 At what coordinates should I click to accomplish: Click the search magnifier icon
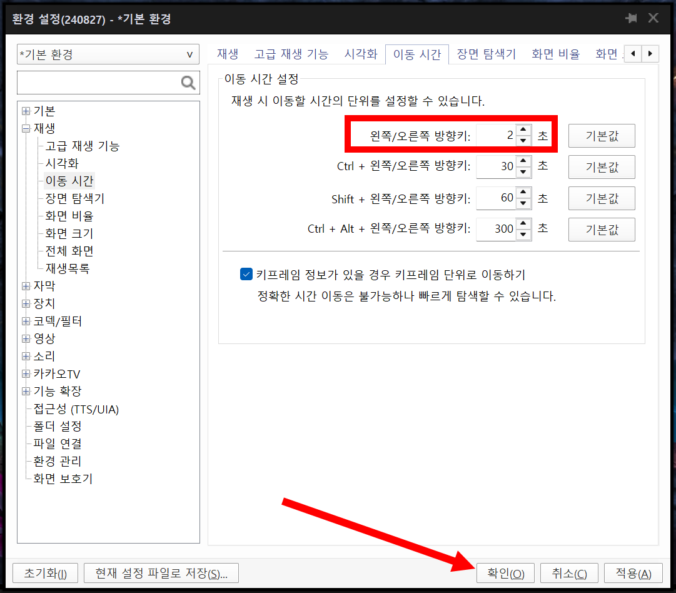(x=188, y=83)
